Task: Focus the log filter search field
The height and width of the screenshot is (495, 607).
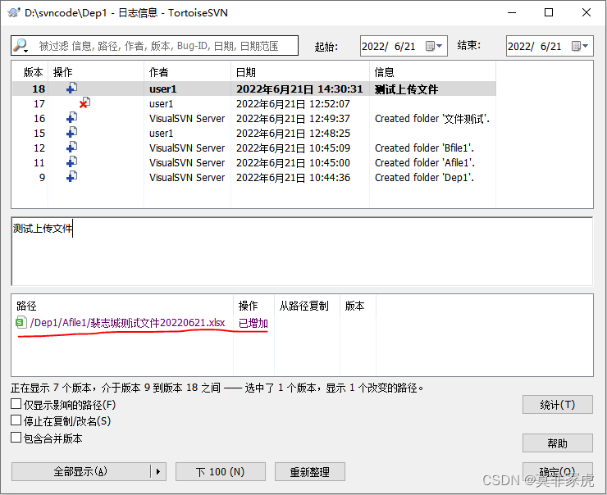Action: click(155, 46)
